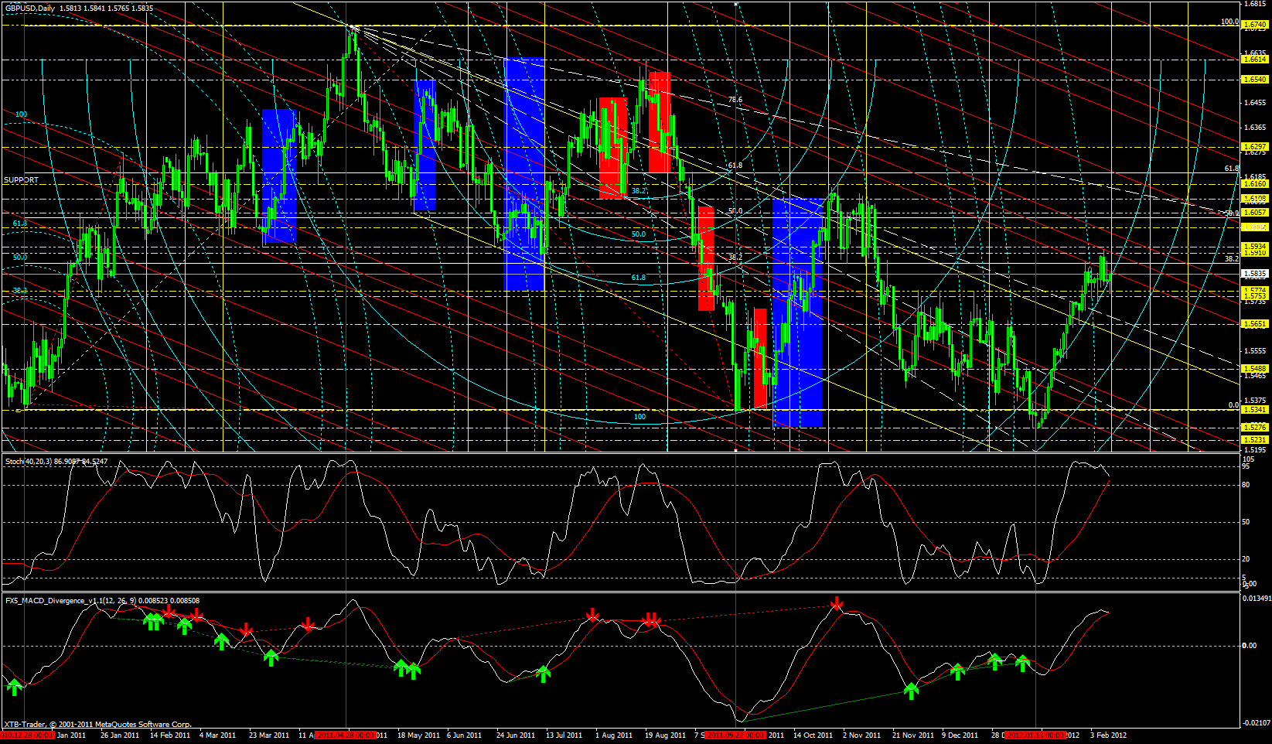This screenshot has width=1272, height=744.
Task: Select the green MACD buy arrow at far left
Action: coord(14,687)
